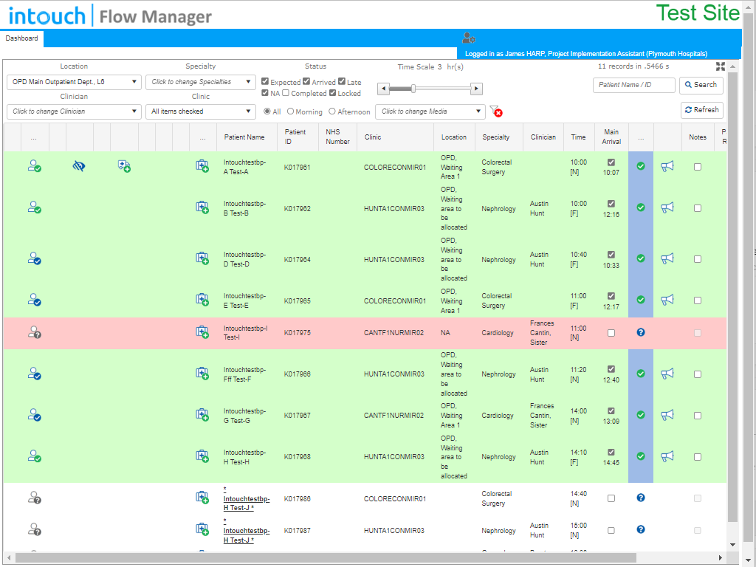The height and width of the screenshot is (567, 756).
Task: Sort by Clinician column header
Action: (x=543, y=137)
